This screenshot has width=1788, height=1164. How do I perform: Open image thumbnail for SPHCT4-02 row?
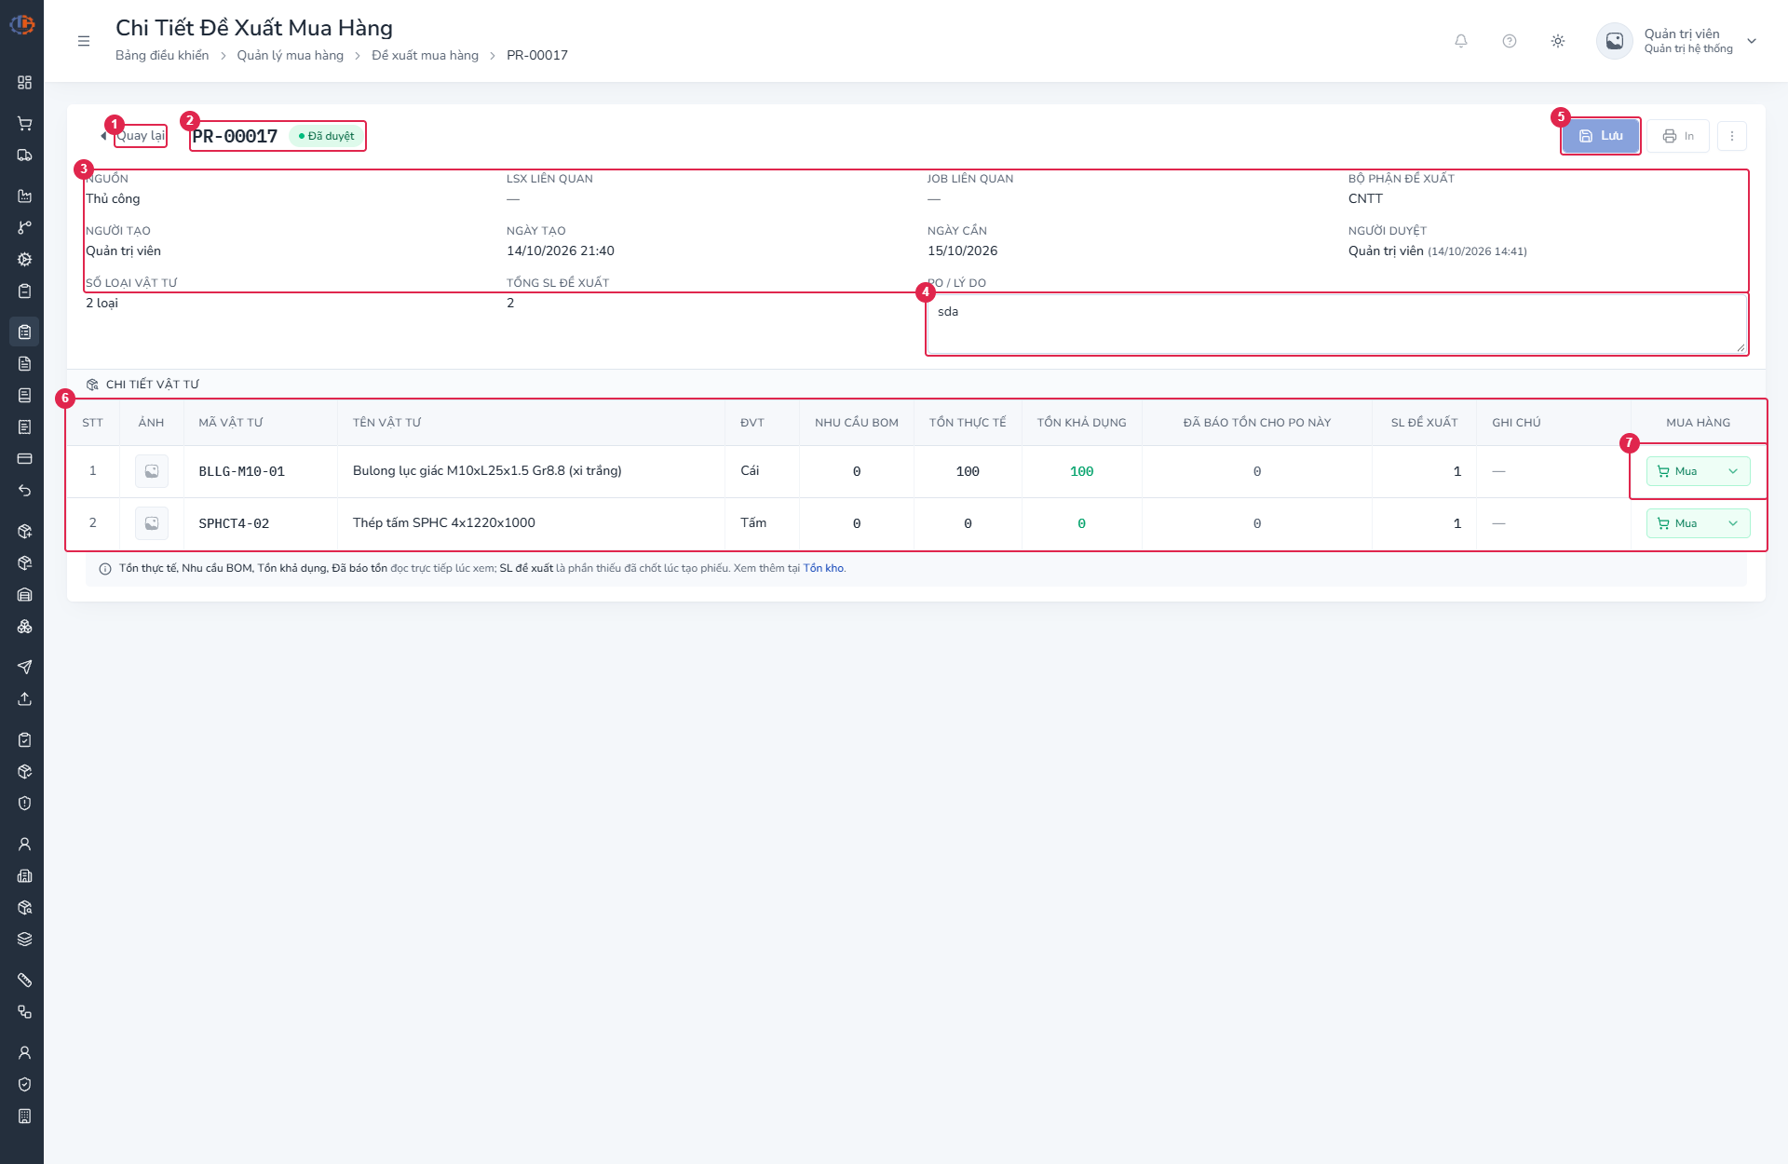click(x=152, y=523)
